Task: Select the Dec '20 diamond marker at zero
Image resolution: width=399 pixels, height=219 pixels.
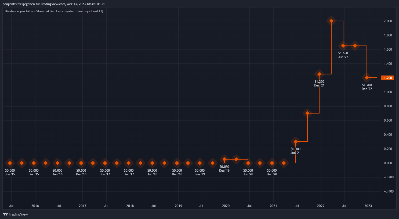Action: tap(272, 163)
